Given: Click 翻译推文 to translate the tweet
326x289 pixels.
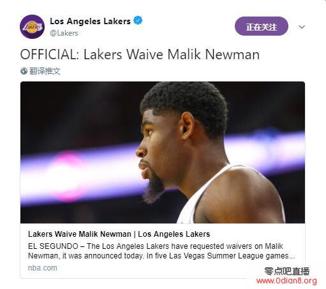Looking at the screenshot, I should (x=45, y=71).
